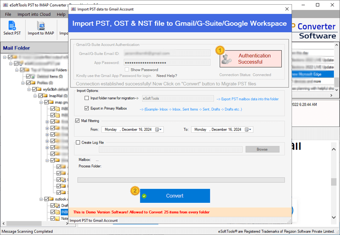
Task: Collapse the imap.gm tree node
Action: click(41, 102)
